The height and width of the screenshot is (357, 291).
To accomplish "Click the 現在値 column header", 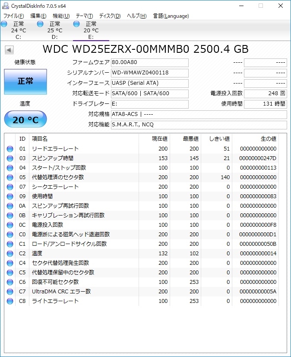I will 154,138.
